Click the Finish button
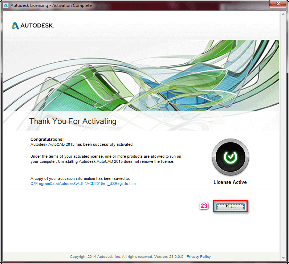 pyautogui.click(x=230, y=207)
